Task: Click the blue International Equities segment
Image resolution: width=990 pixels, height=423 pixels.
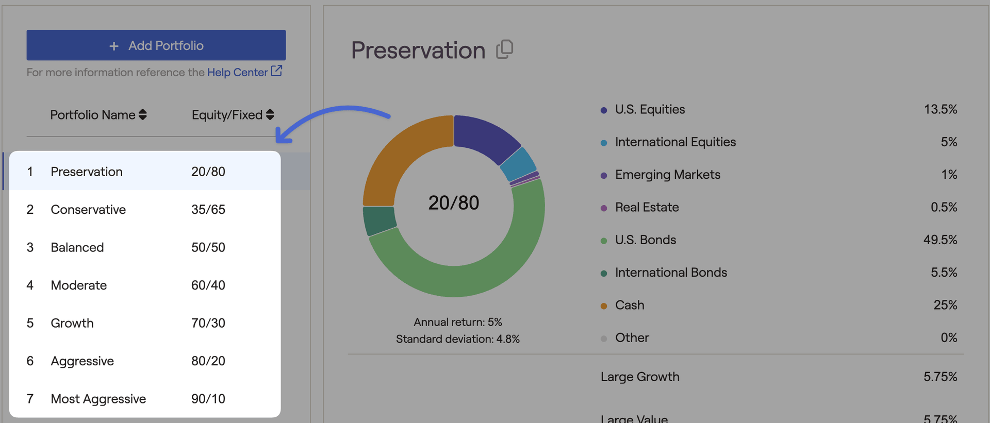Action: click(518, 165)
